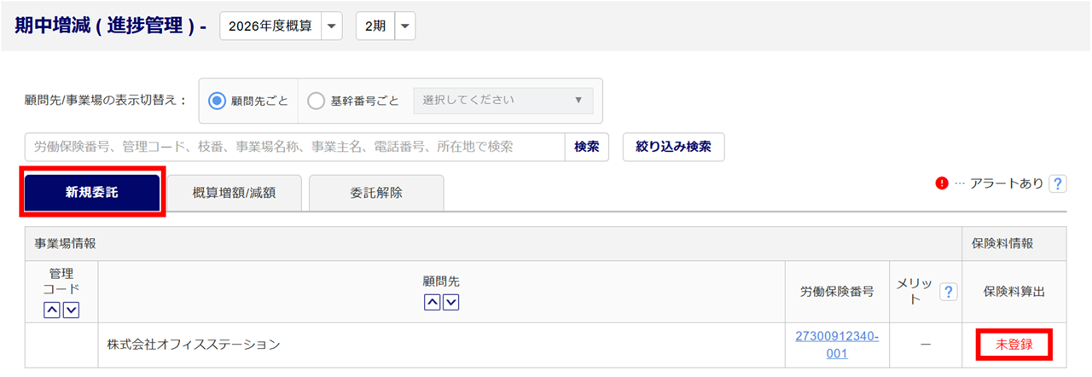
Task: Open the 2期 period dropdown
Action: [x=385, y=26]
